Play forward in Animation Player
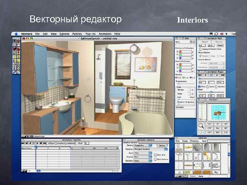 pos(217,75)
